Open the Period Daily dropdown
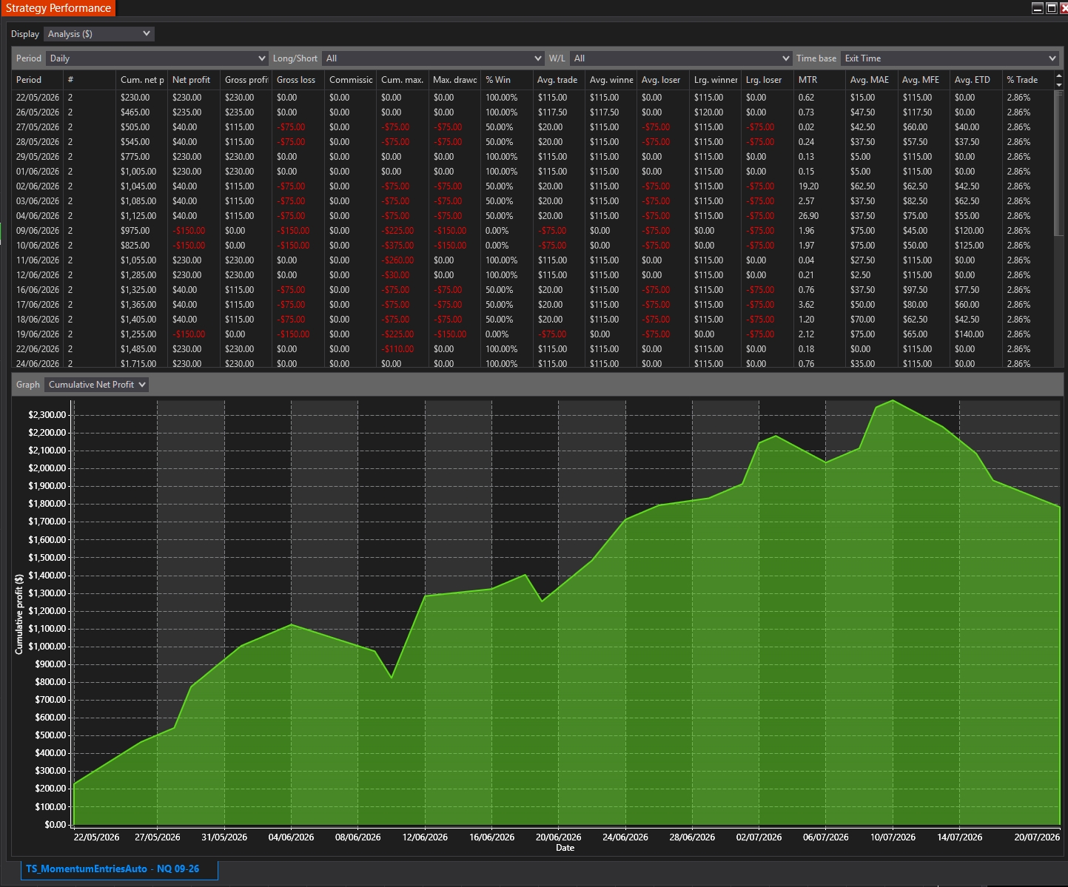This screenshot has height=887, width=1068. click(157, 58)
